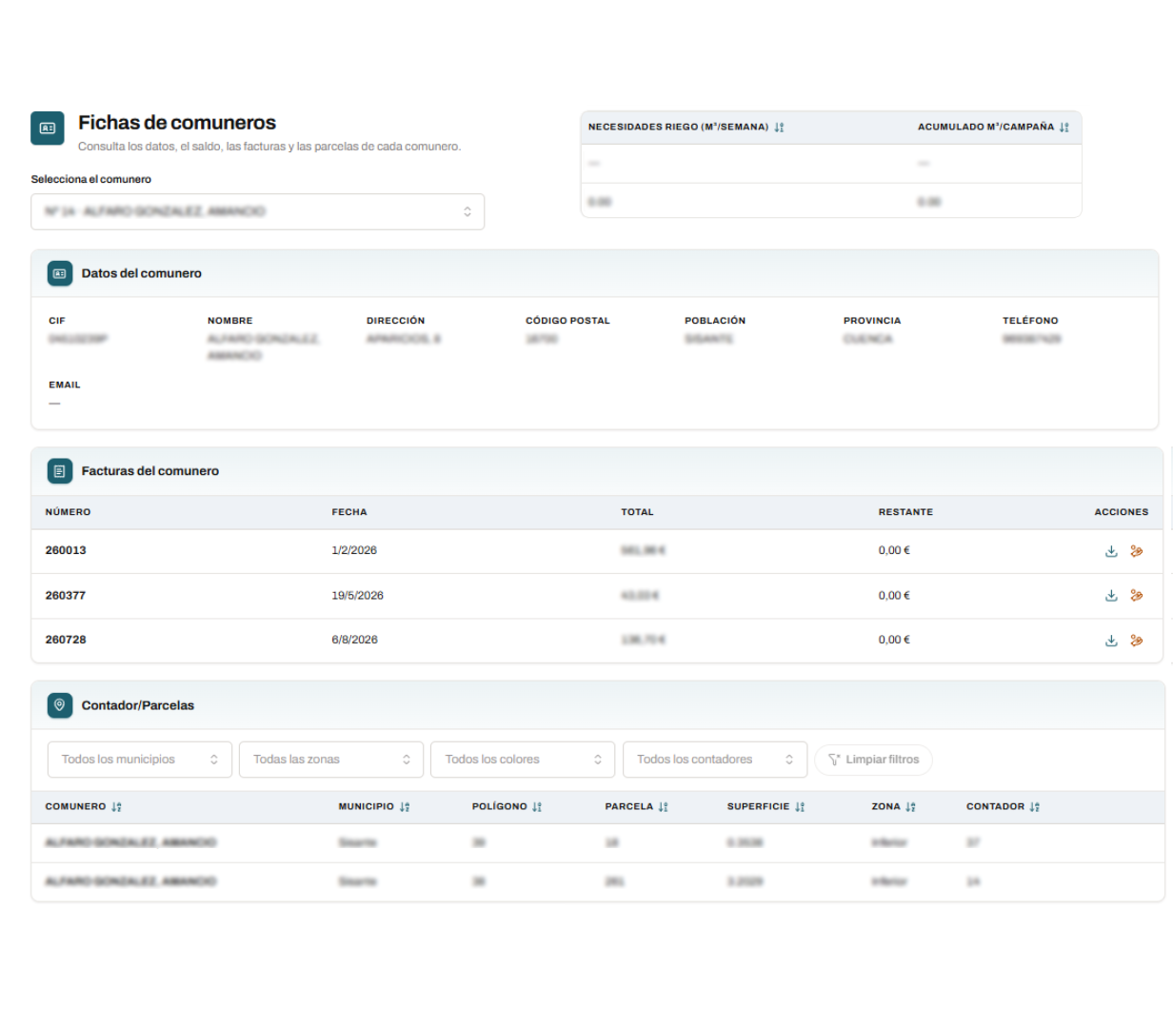
Task: Select invoice number 260377
Action: pos(66,596)
